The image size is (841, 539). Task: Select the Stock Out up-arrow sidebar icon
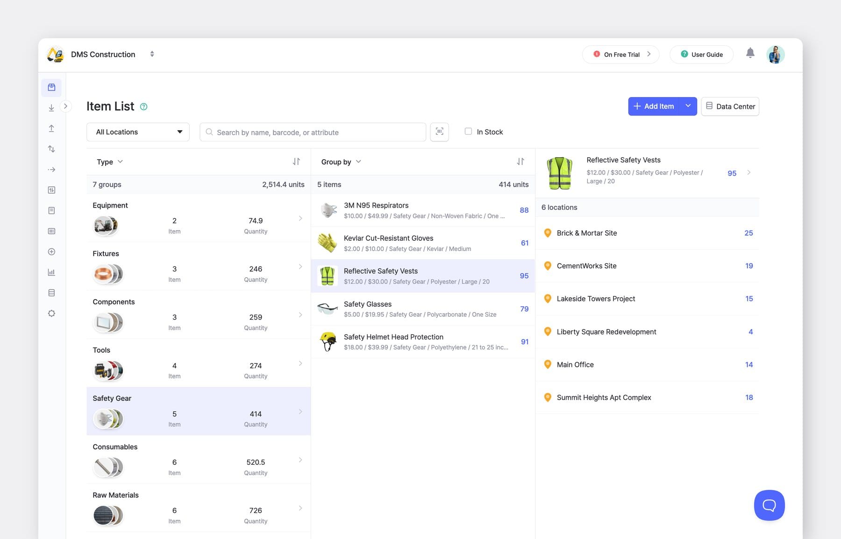[51, 128]
